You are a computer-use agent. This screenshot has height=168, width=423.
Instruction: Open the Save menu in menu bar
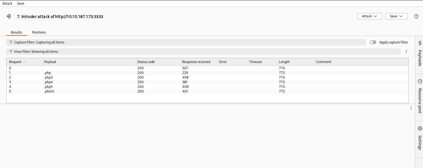point(21,3)
